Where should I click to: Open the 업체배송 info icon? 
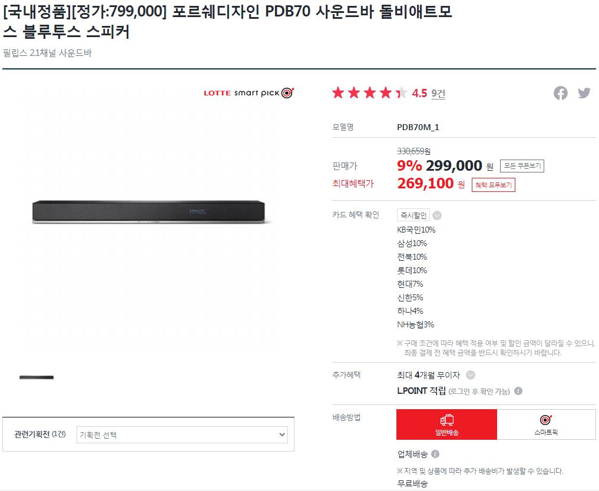pos(435,454)
